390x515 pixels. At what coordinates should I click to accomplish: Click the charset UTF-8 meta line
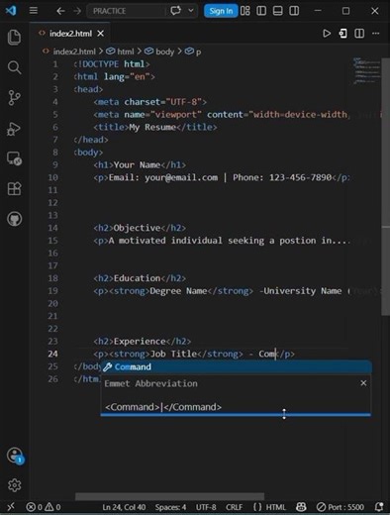tap(150, 102)
